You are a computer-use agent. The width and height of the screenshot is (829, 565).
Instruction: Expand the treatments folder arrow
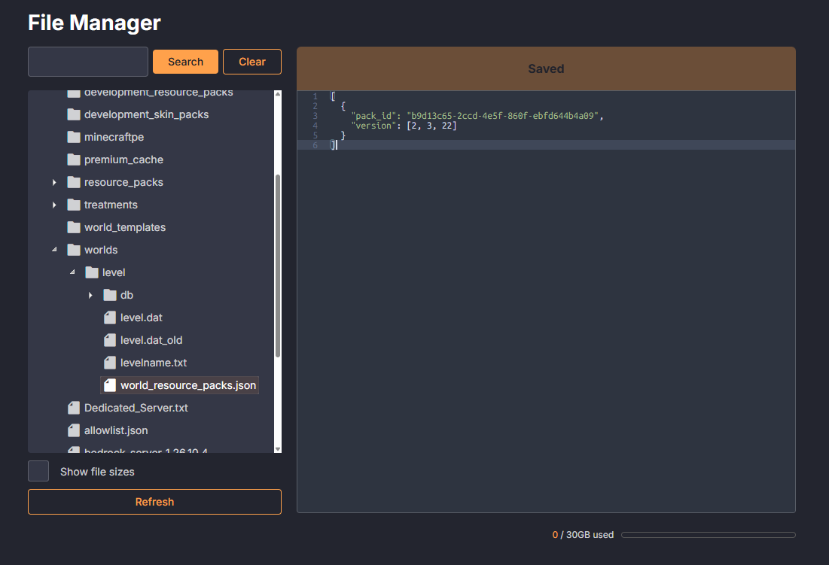(x=54, y=205)
